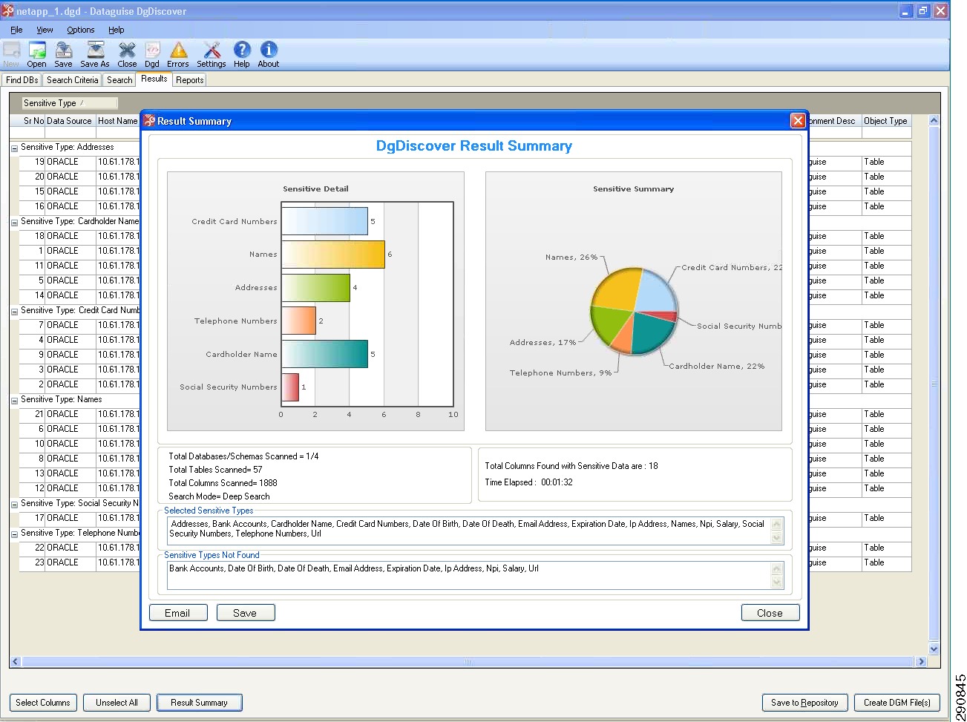Click the Addresses green bar in chart

click(315, 287)
